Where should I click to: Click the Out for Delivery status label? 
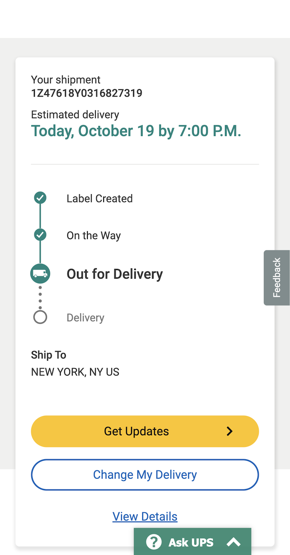click(115, 274)
